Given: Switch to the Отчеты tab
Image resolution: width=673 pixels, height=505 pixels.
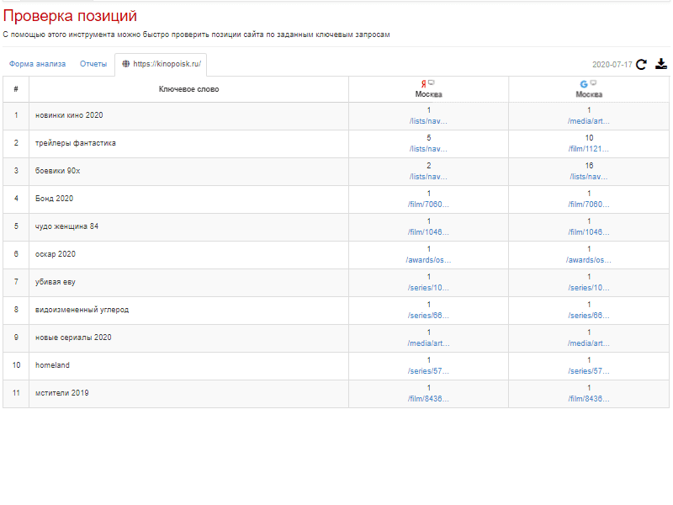Looking at the screenshot, I should [93, 64].
